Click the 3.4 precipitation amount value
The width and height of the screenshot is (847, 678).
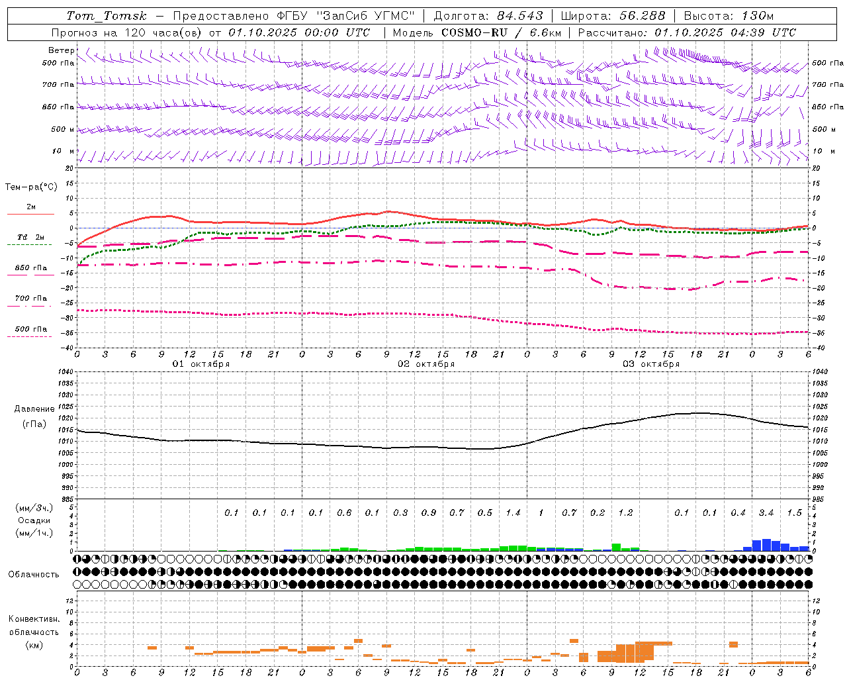click(766, 513)
